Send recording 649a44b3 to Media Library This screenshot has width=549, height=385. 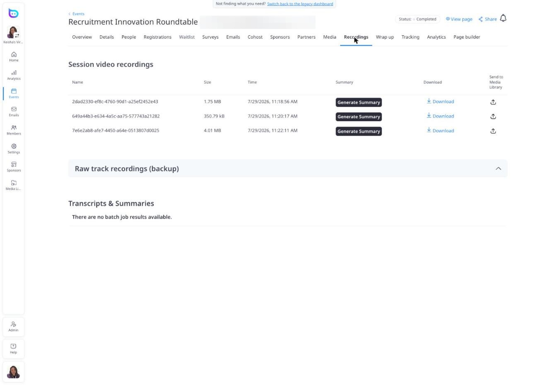point(493,117)
